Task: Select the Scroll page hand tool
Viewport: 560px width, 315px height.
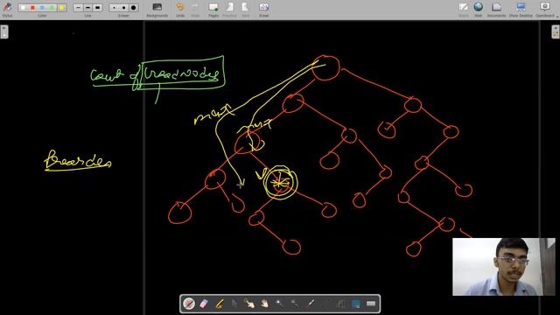Action: click(264, 304)
